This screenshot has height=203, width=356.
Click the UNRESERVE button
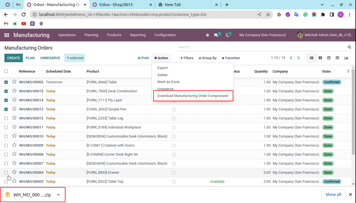[x=50, y=58]
